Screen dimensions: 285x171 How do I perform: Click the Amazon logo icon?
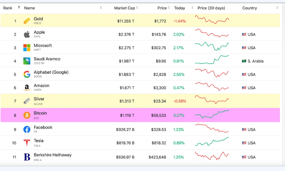(27, 88)
